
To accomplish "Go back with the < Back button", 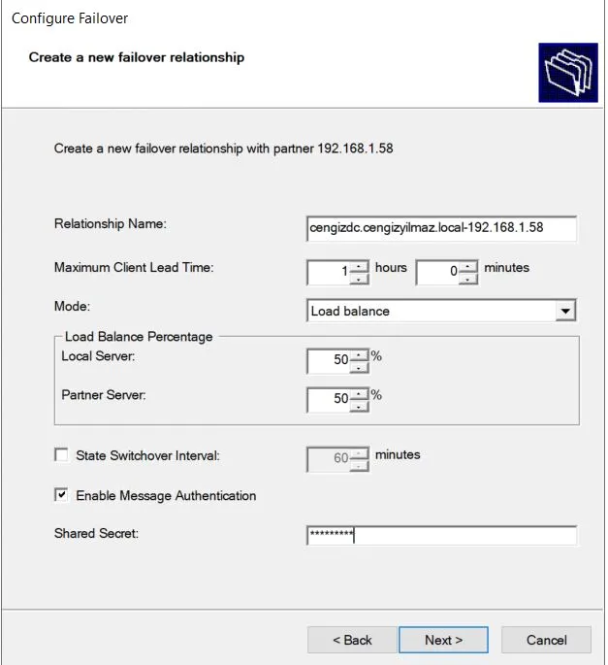I will point(352,640).
